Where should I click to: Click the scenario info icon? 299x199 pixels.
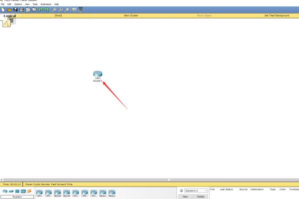[181, 191]
